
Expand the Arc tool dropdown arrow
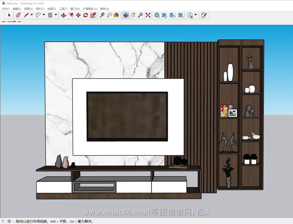tap(44, 15)
